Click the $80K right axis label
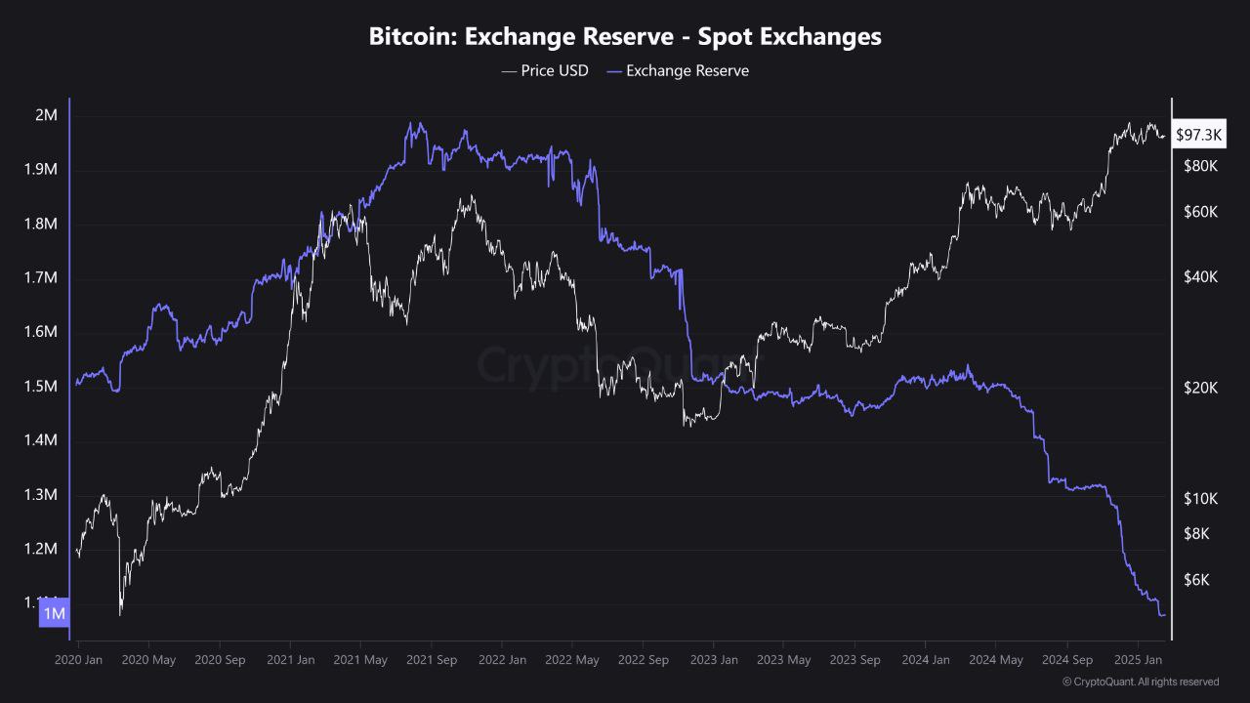 click(x=1200, y=166)
